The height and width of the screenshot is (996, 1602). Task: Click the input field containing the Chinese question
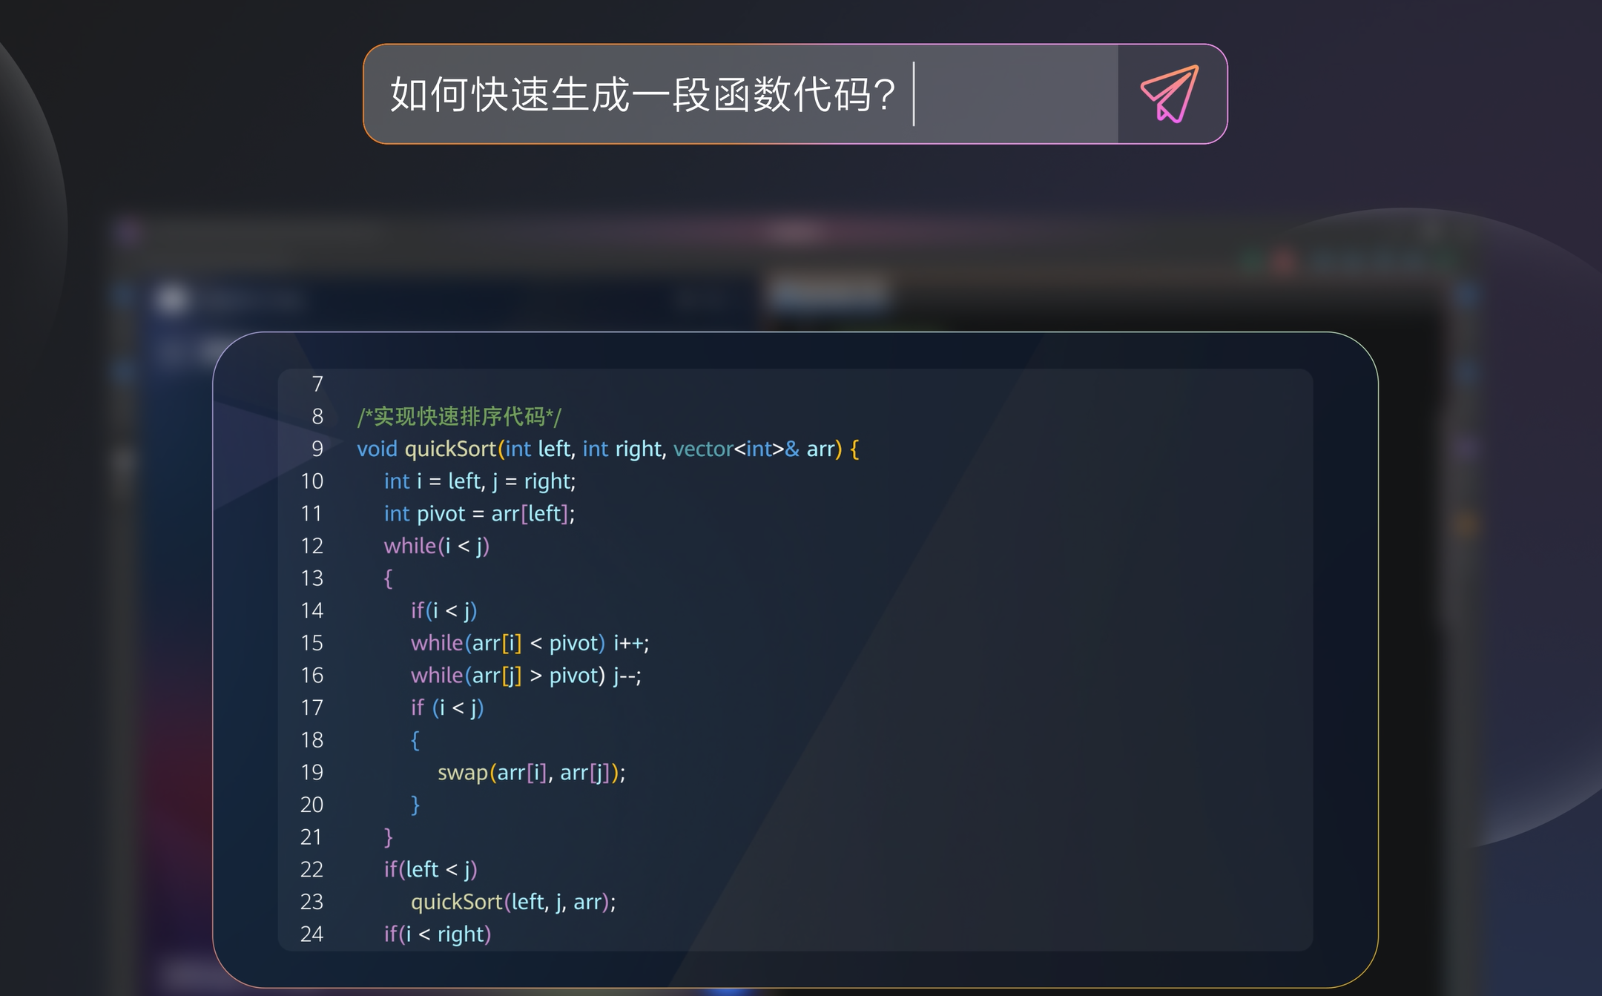point(667,95)
